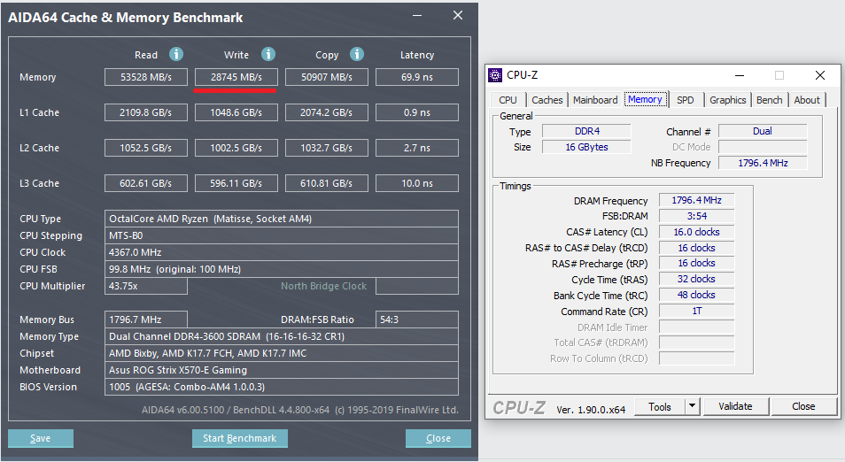This screenshot has height=462, width=845.
Task: Click NB Frequency value in CPU-Z General
Action: click(x=763, y=163)
